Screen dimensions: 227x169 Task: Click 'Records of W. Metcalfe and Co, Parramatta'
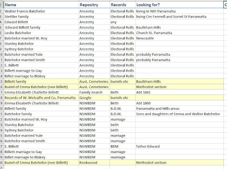(x=41, y=98)
